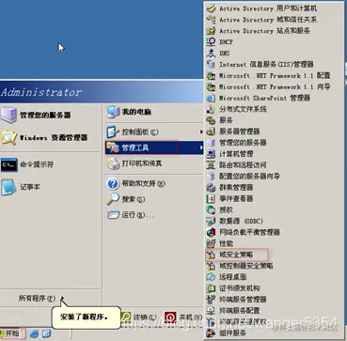The width and height of the screenshot is (347, 341).
Task: Select 控制面板(C) menu entry
Action: 154,132
